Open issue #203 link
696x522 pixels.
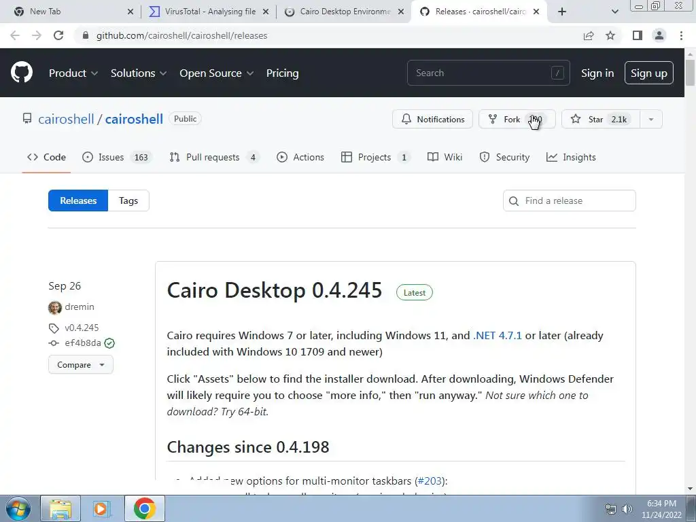pyautogui.click(x=430, y=481)
